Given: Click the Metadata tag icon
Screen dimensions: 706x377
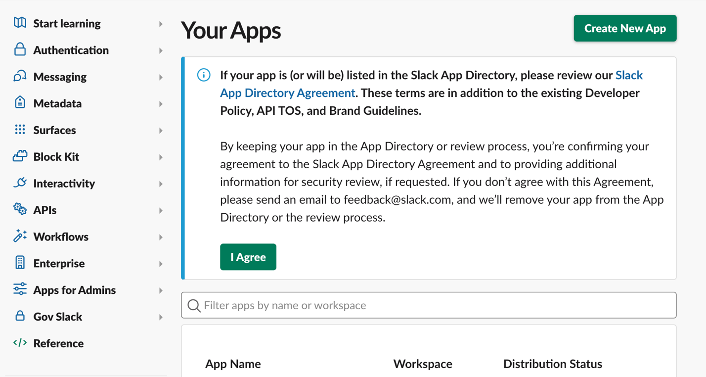Looking at the screenshot, I should [x=20, y=103].
